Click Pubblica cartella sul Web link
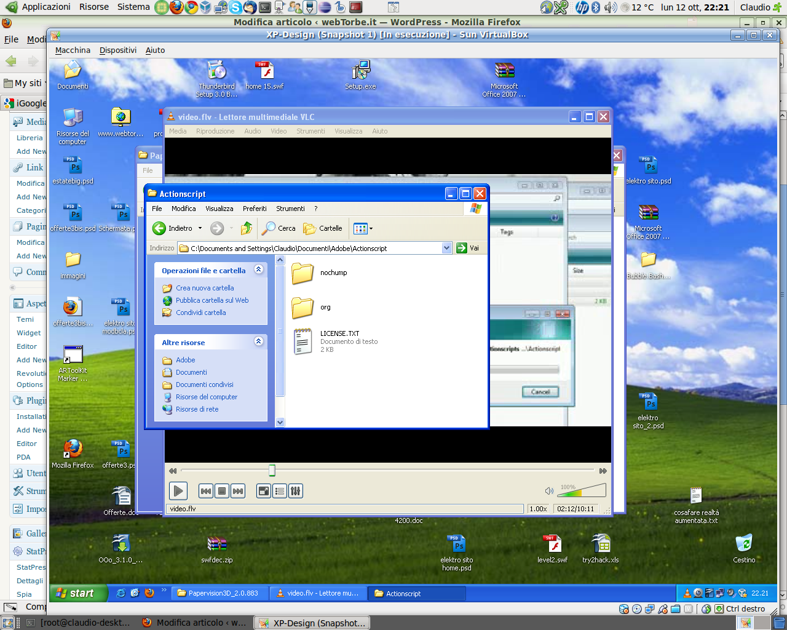Viewport: 787px width, 630px height. pyautogui.click(x=212, y=300)
